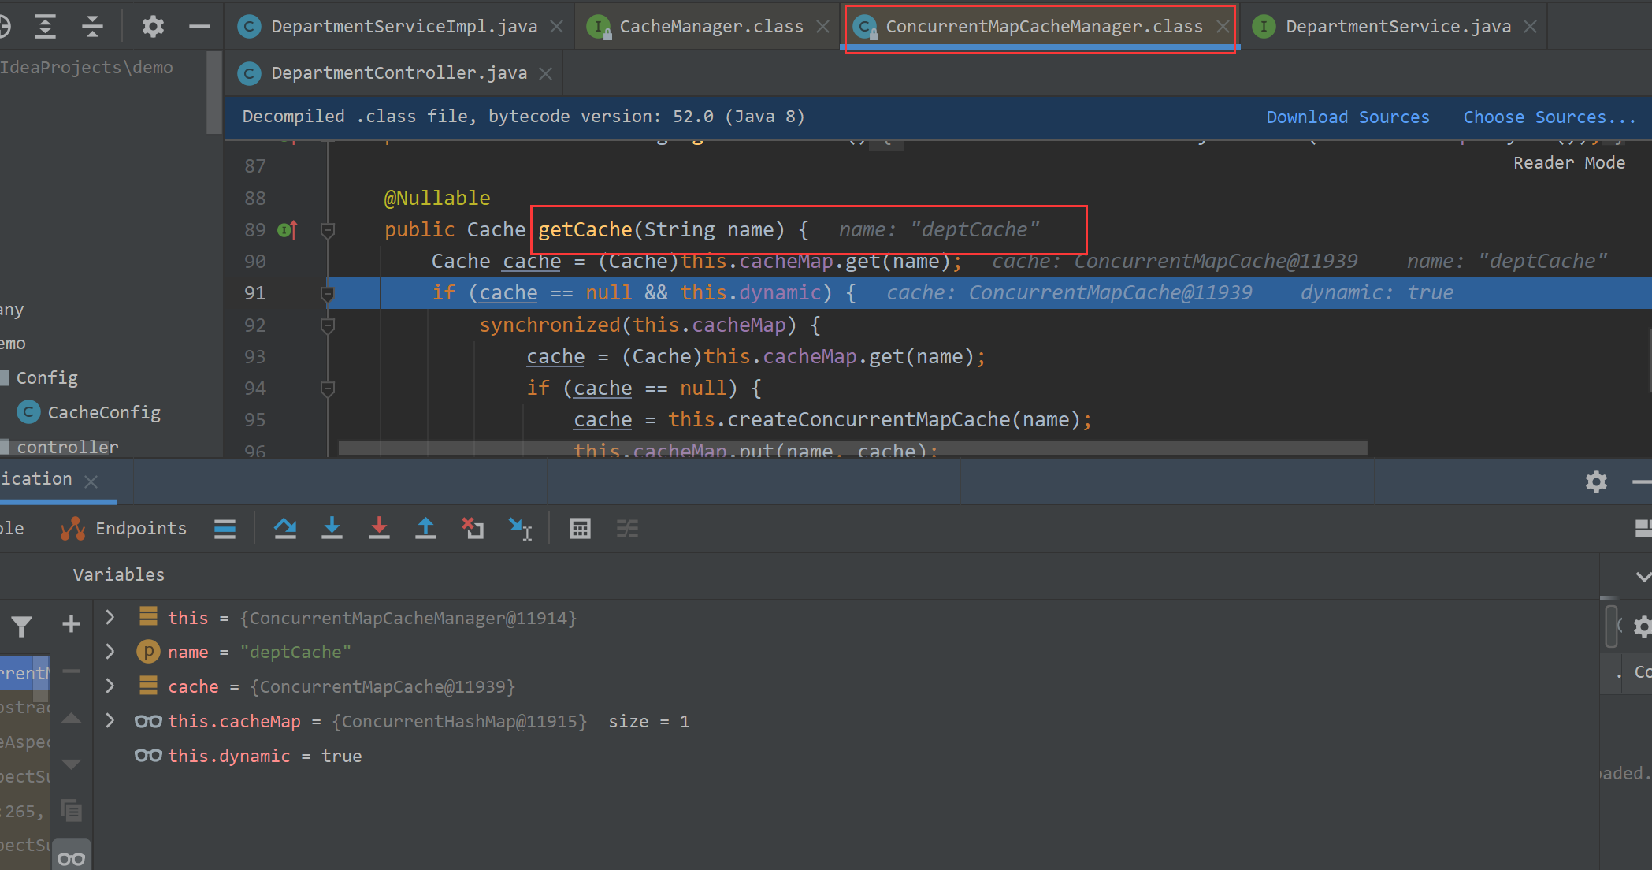Screen dimensions: 1652x870
Task: Click the @Nullable annotation on line 88
Action: (x=436, y=198)
